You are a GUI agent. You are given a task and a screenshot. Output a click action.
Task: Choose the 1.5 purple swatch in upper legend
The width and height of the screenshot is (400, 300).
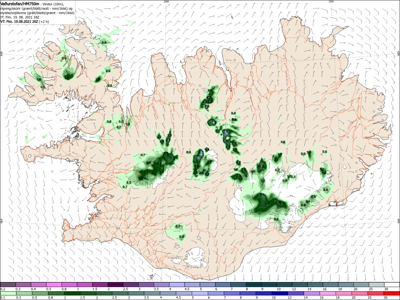(x=100, y=285)
